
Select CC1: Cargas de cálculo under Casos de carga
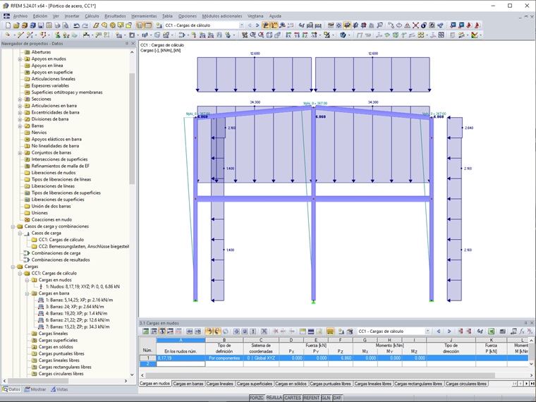tap(61, 240)
